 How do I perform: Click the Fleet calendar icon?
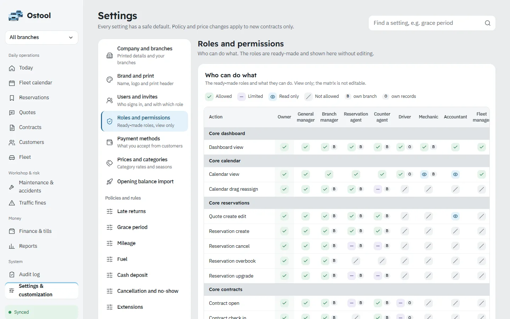[x=12, y=83]
